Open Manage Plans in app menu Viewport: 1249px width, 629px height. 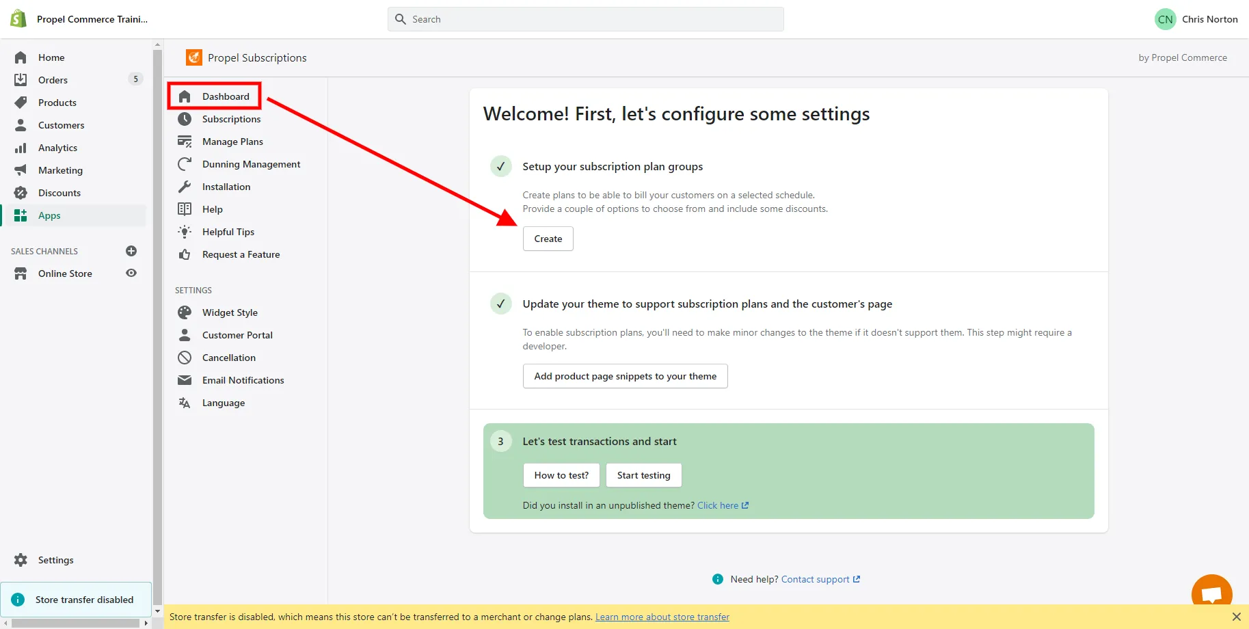232,142
